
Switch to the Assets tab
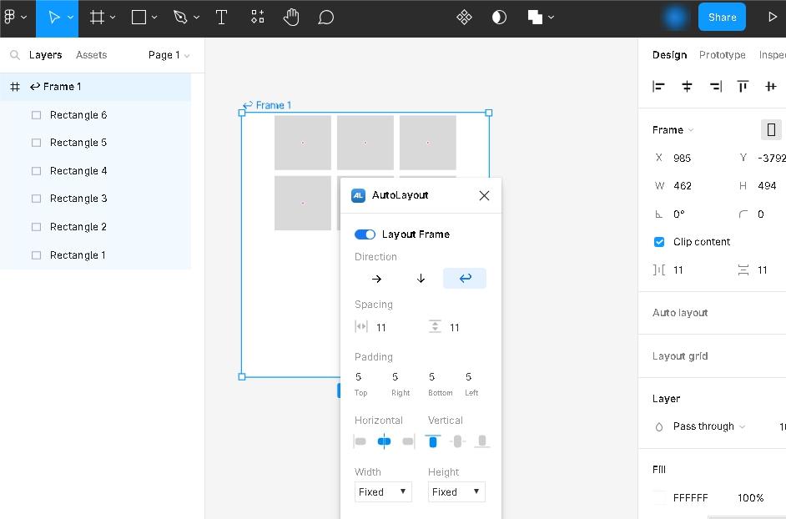tap(91, 55)
